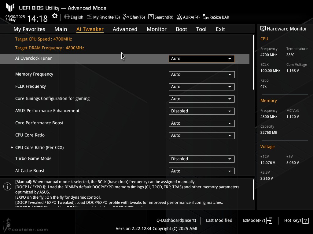Open FCLK Frequency dropdown
Screen dimensions: 313x234
coord(202,87)
